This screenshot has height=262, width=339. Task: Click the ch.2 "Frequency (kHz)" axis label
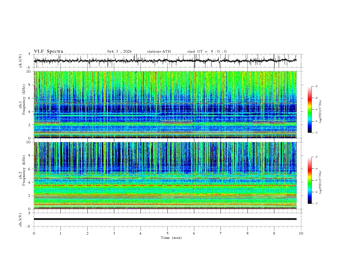[x=24, y=170]
